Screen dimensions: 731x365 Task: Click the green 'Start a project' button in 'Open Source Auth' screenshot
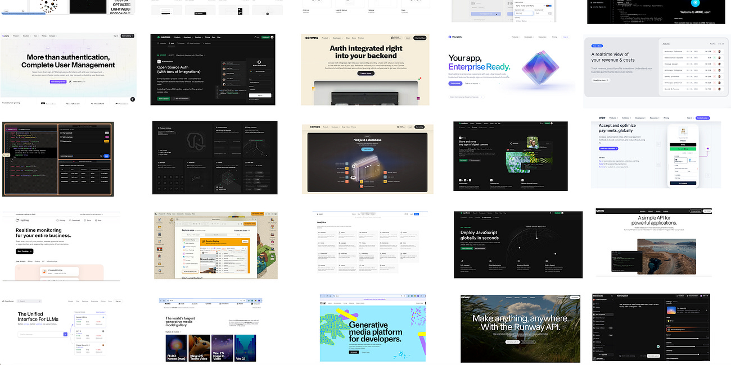pyautogui.click(x=164, y=98)
